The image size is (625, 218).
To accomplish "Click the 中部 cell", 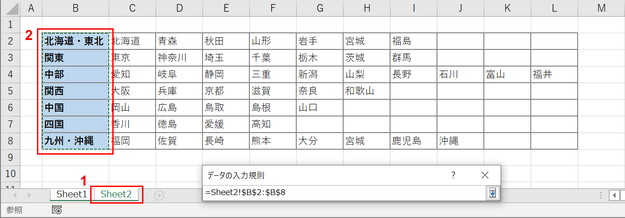I will [x=75, y=75].
